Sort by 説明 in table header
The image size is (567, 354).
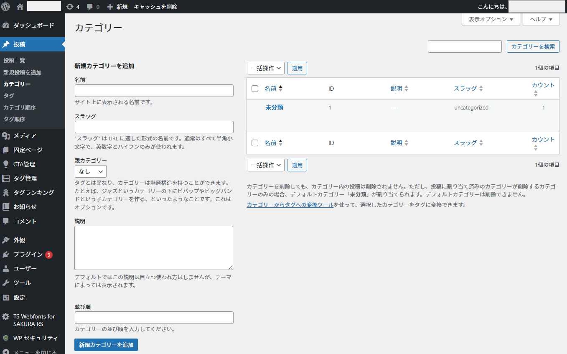[399, 89]
